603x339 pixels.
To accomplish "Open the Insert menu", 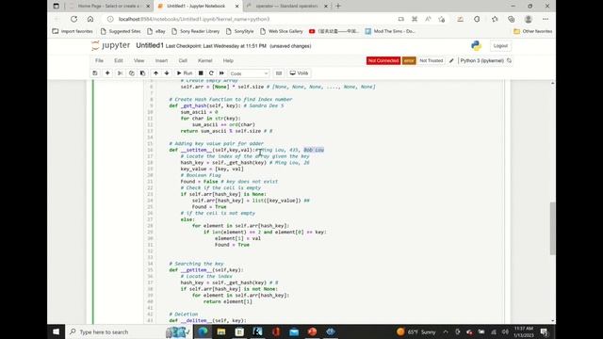I will tap(161, 60).
